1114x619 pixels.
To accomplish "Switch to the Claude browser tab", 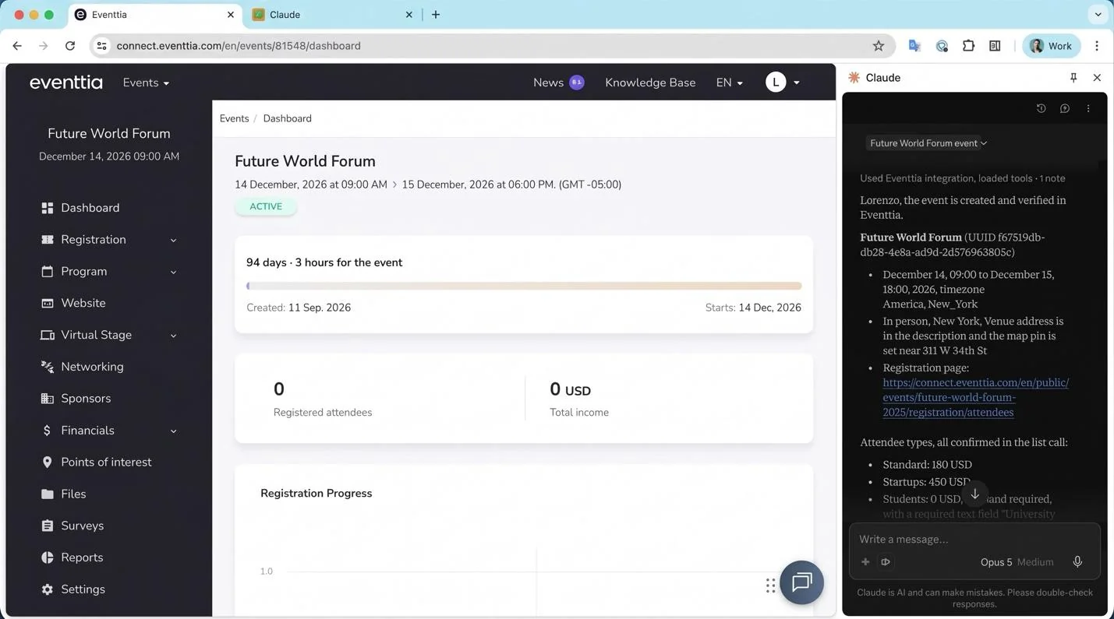I will pyautogui.click(x=331, y=15).
